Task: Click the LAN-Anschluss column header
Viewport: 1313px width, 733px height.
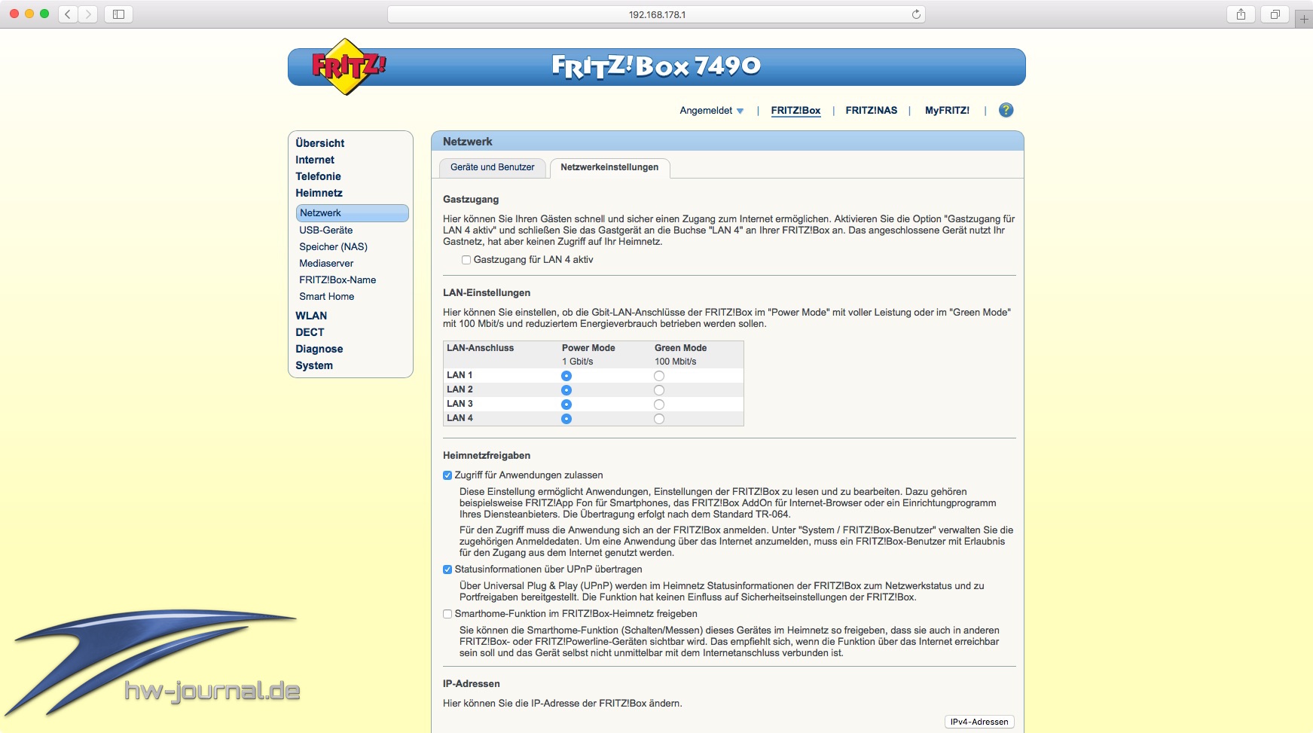Action: [481, 348]
